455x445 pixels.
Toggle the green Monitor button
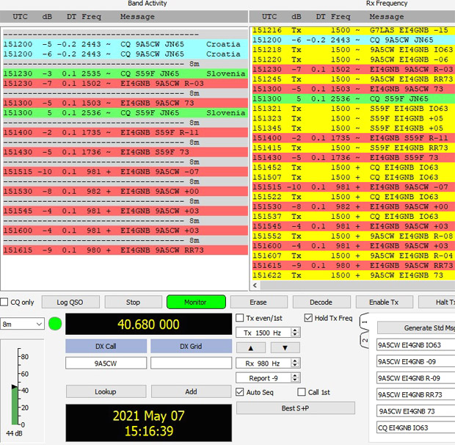(196, 303)
